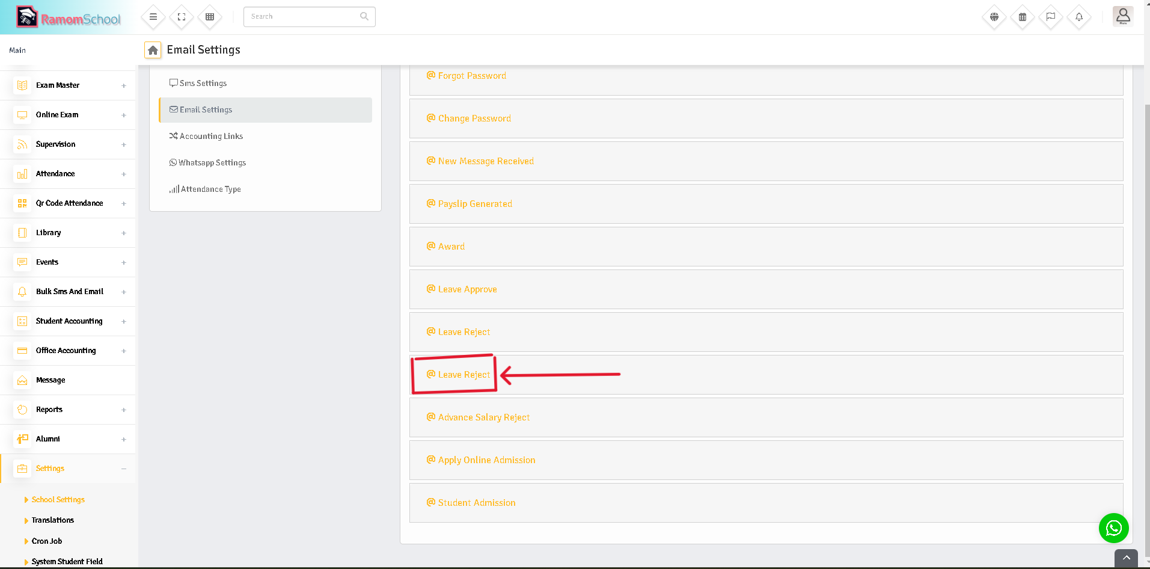Click the hamburger menu toggle icon
This screenshot has width=1150, height=569.
click(x=153, y=17)
